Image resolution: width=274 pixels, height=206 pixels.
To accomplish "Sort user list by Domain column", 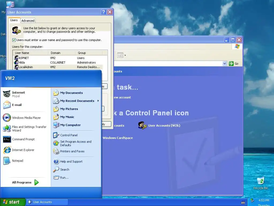I will 62,53.
